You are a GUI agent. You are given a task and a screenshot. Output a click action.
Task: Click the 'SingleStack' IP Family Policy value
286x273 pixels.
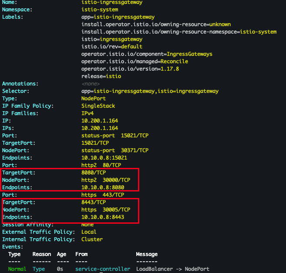(98, 106)
